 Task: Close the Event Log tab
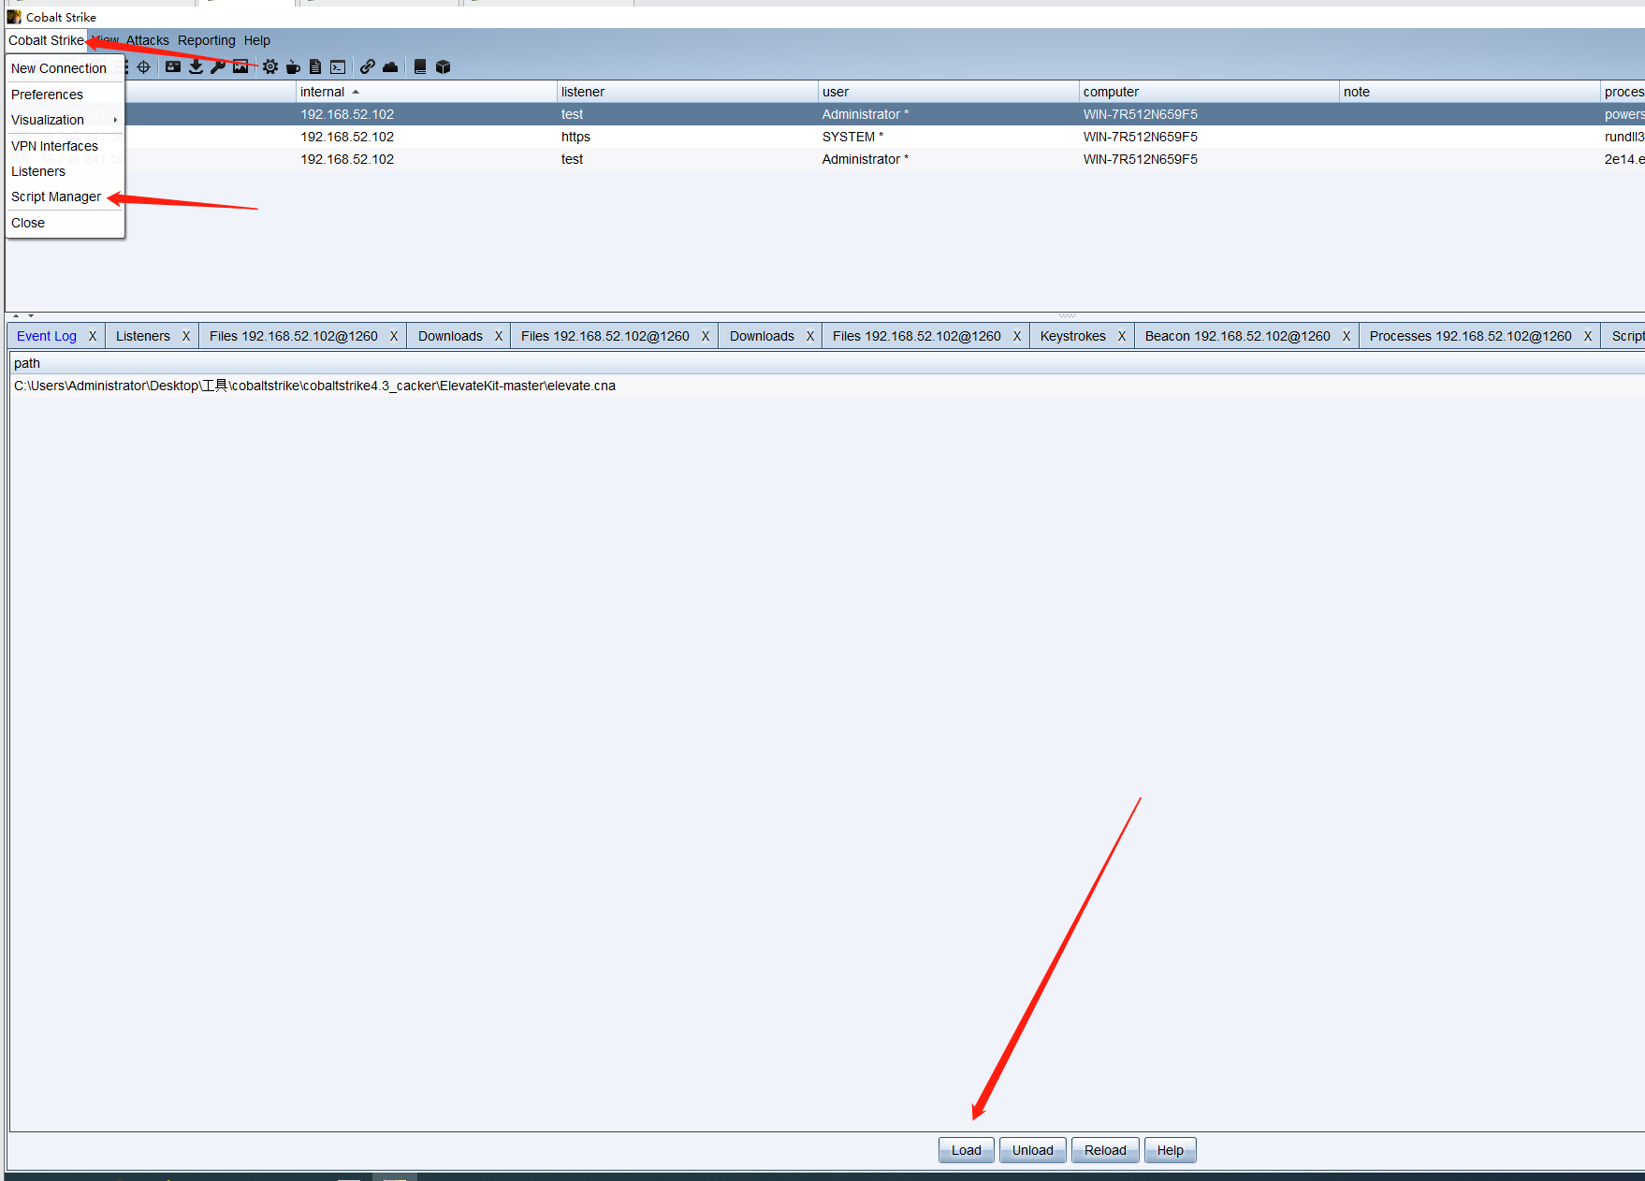tap(93, 336)
